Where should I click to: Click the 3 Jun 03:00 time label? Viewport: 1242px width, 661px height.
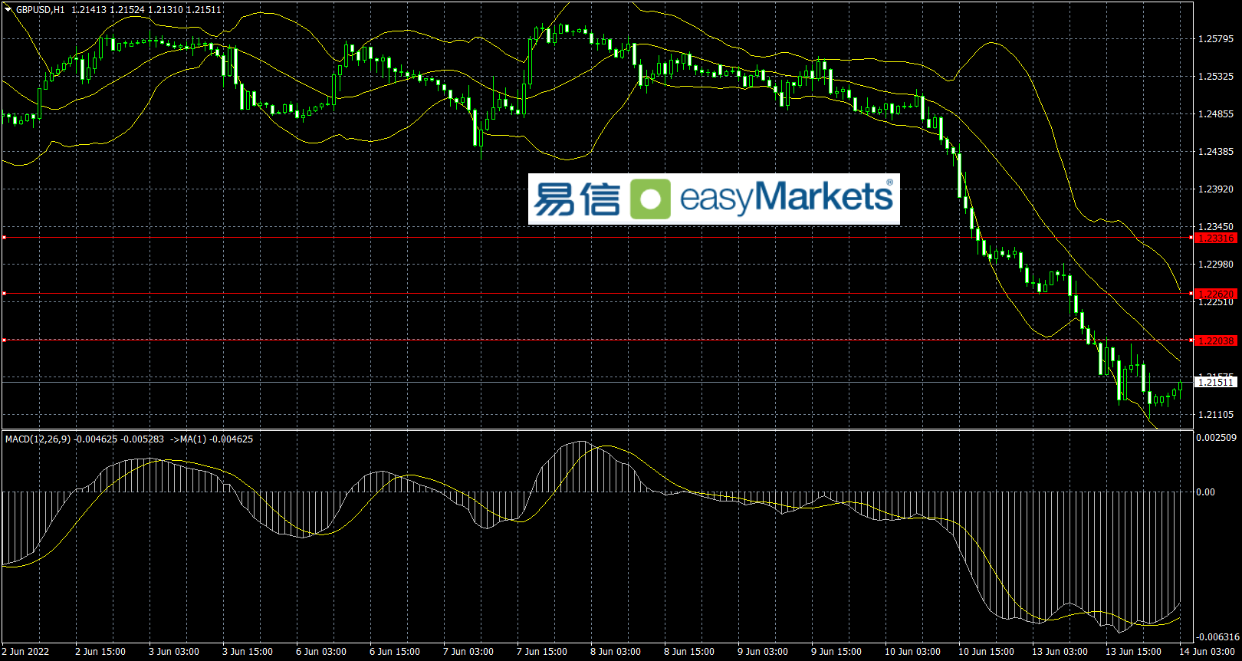coord(174,652)
